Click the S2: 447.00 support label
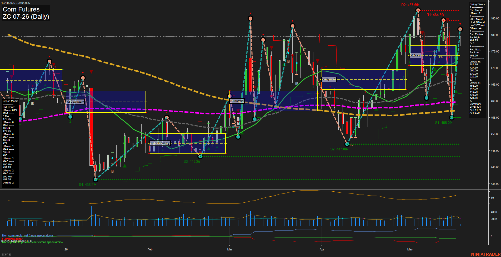The image size is (501, 257). coord(338,149)
